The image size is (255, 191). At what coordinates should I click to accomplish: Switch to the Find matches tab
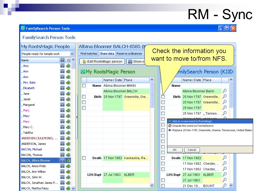tap(89, 54)
